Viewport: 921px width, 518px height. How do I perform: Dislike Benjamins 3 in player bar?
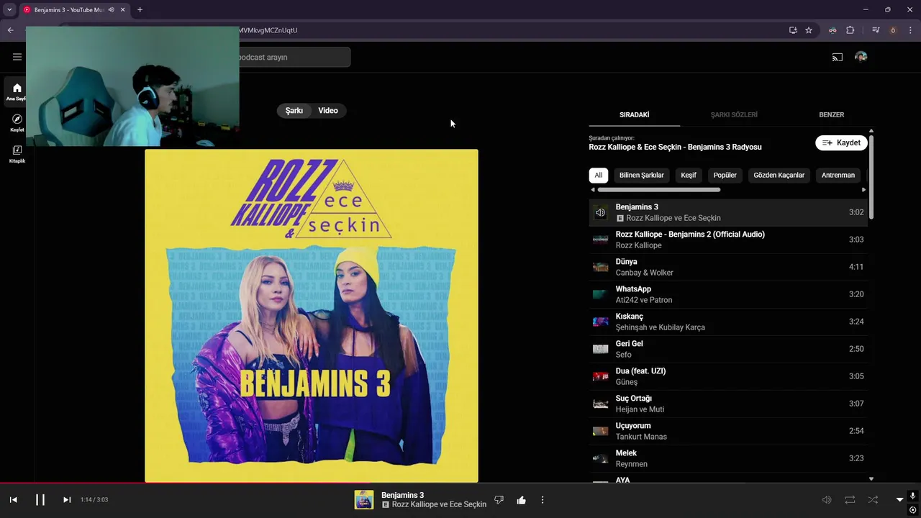point(499,500)
